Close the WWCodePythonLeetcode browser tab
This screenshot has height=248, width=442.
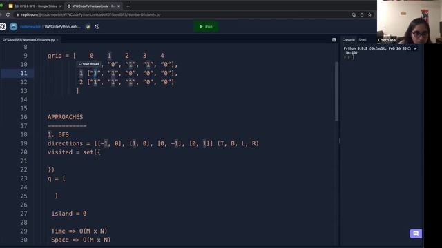[119, 6]
